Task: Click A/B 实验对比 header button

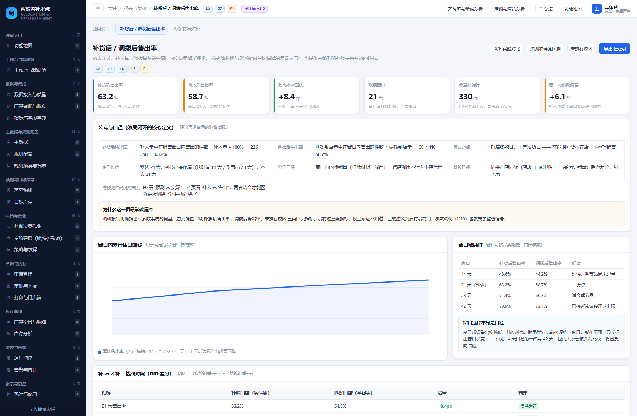Action: (507, 49)
